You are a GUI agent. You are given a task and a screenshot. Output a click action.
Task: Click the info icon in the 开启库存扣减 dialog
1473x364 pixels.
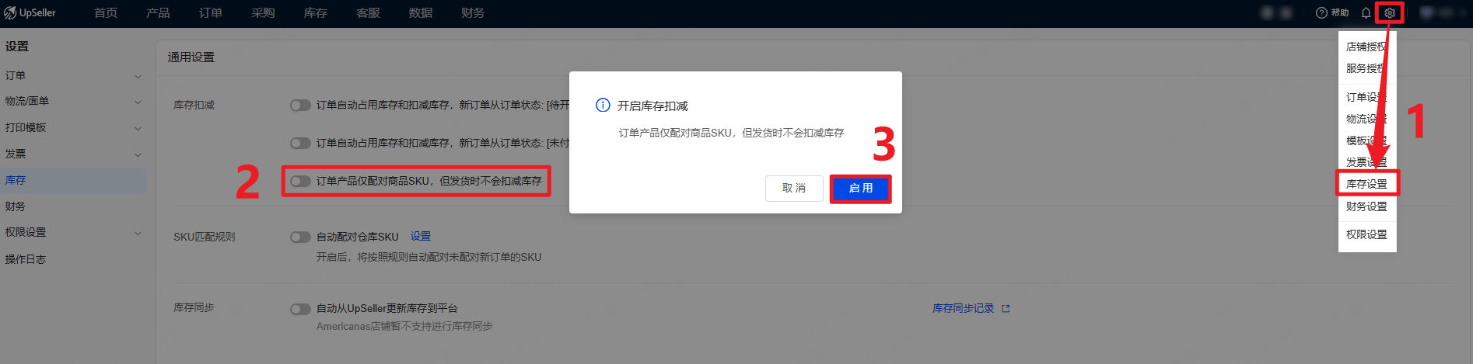tap(603, 106)
